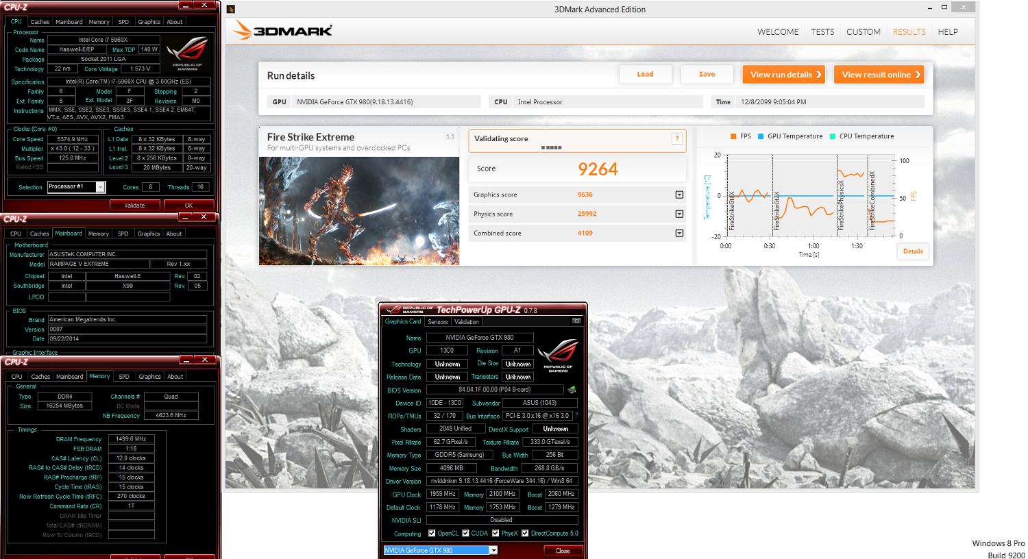Click the Time field showing 12/8/2099
1028x559 pixels.
point(830,102)
